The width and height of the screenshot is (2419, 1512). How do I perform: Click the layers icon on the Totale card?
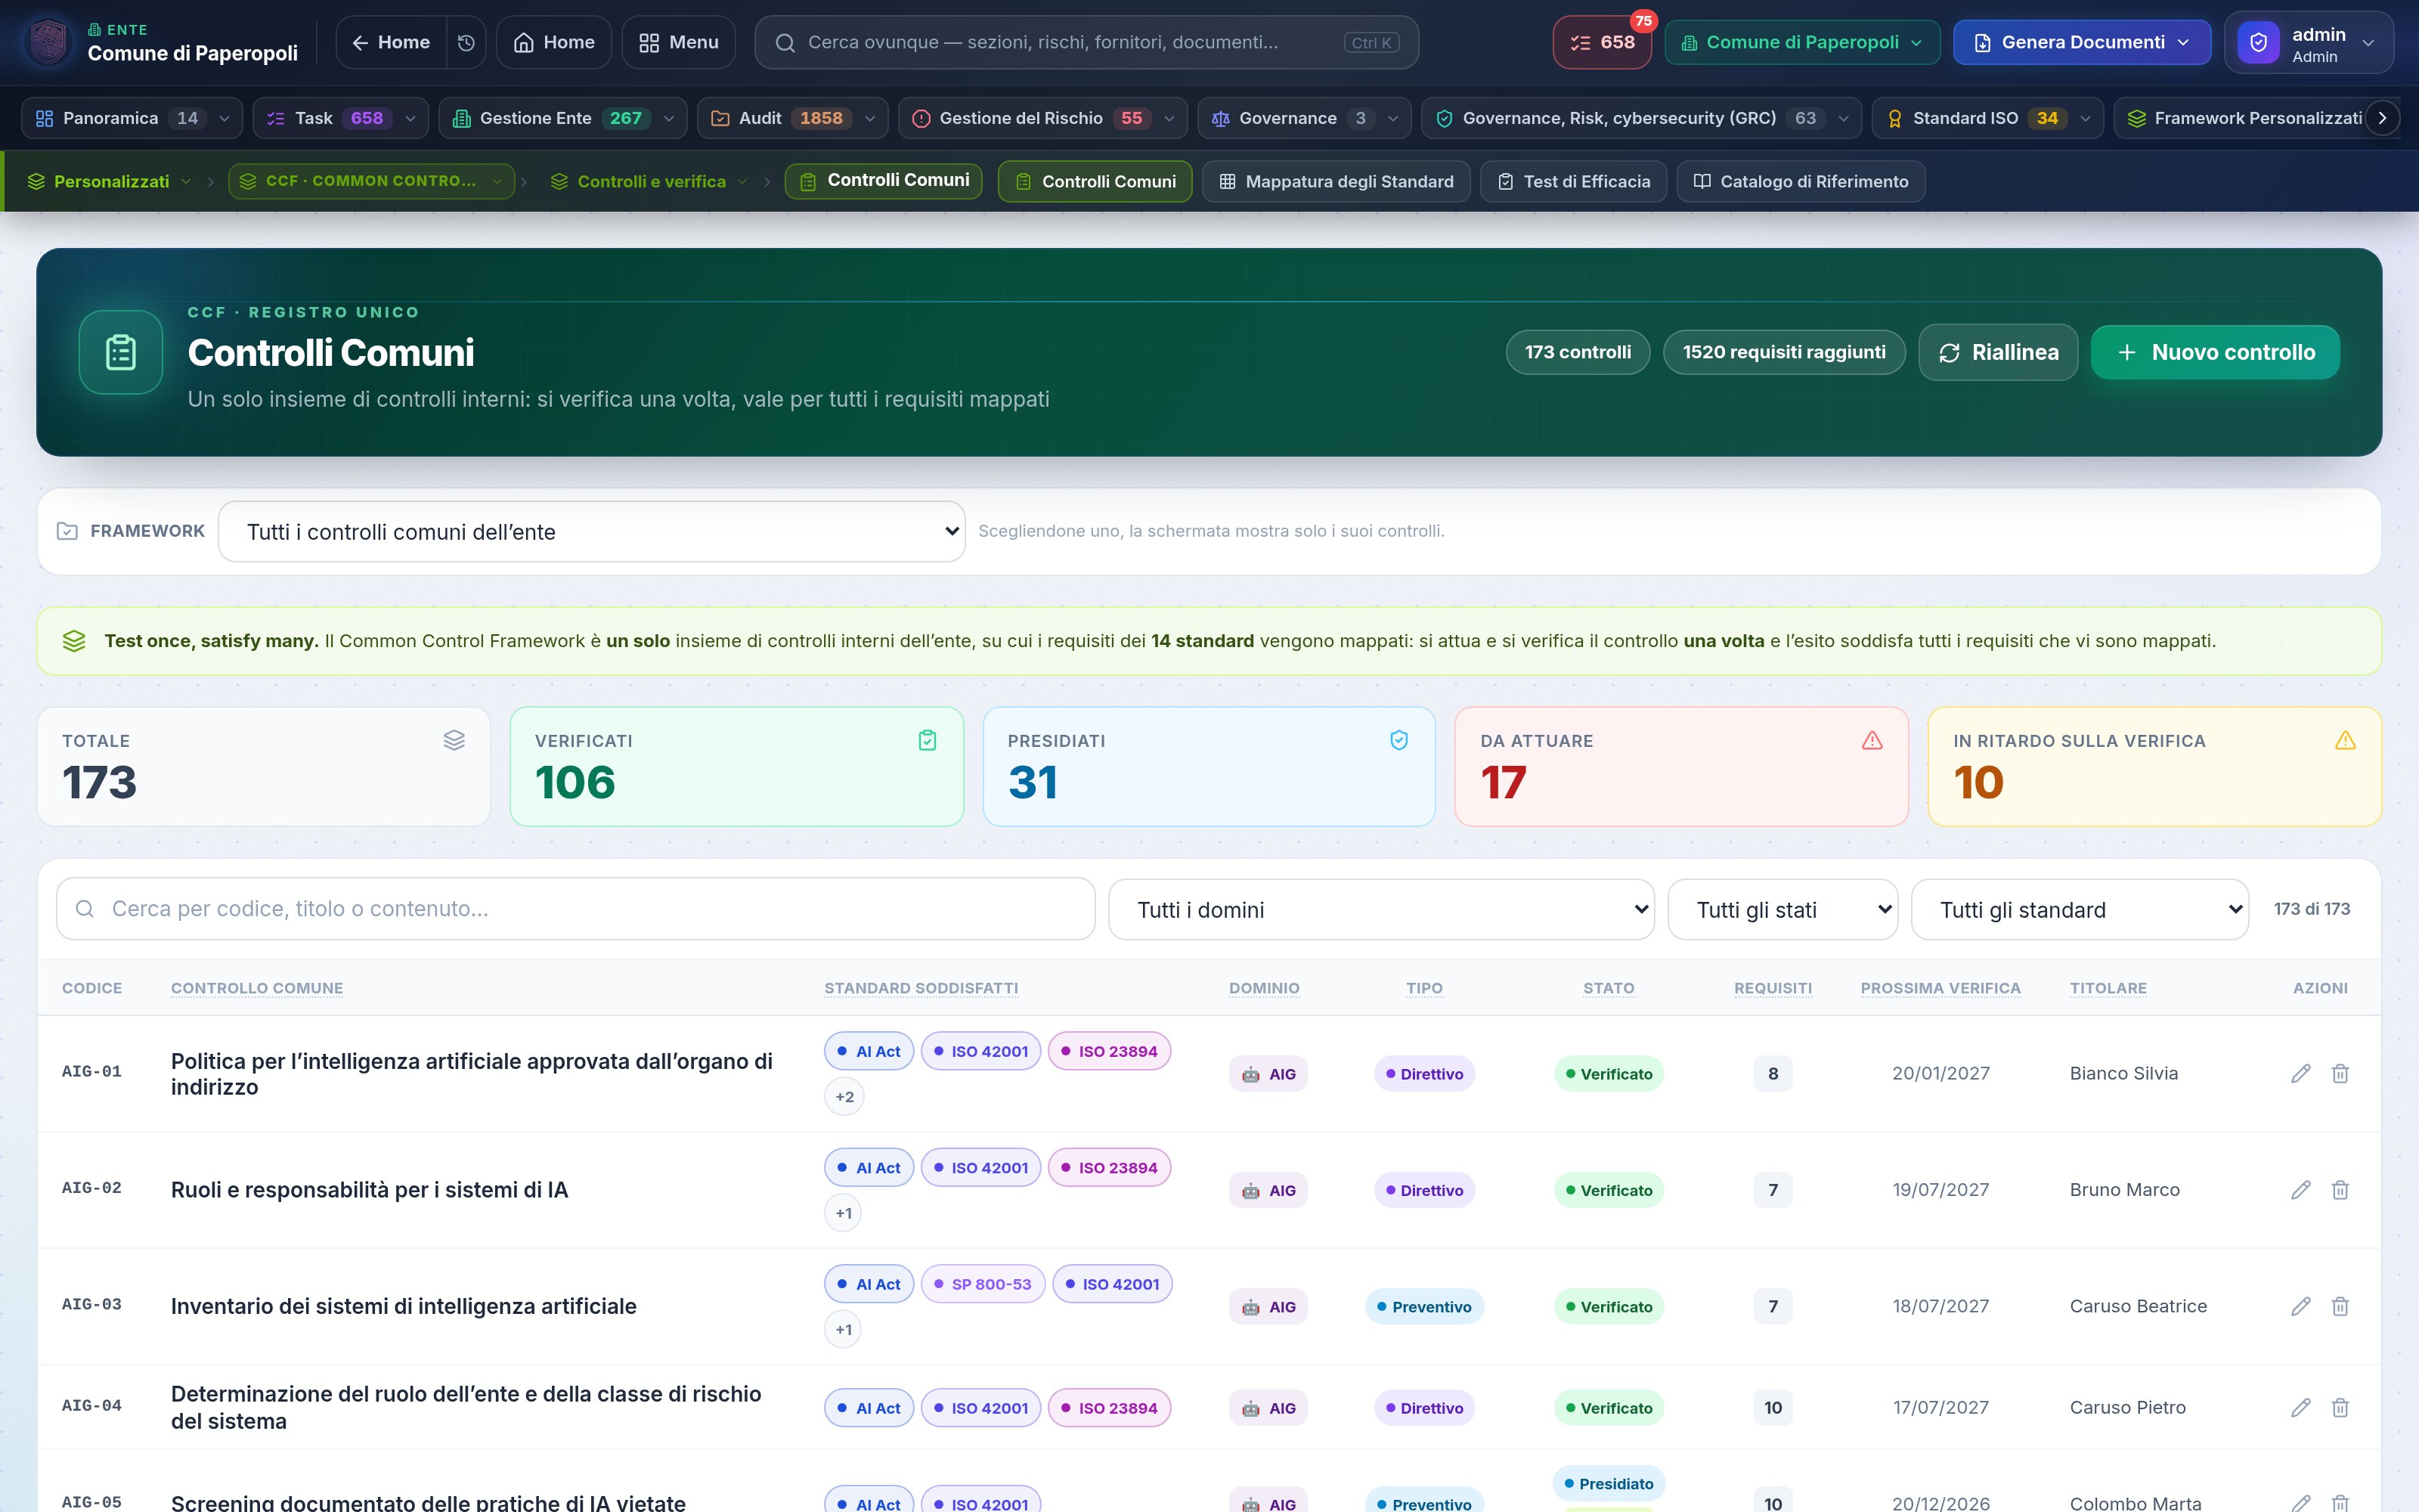(x=454, y=740)
